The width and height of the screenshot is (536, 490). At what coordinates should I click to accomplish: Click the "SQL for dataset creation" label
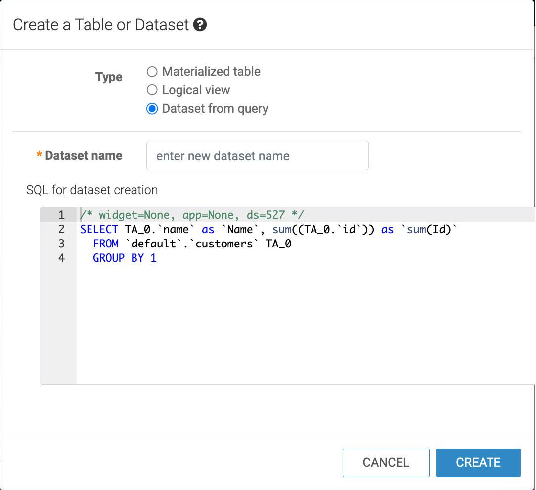click(92, 190)
